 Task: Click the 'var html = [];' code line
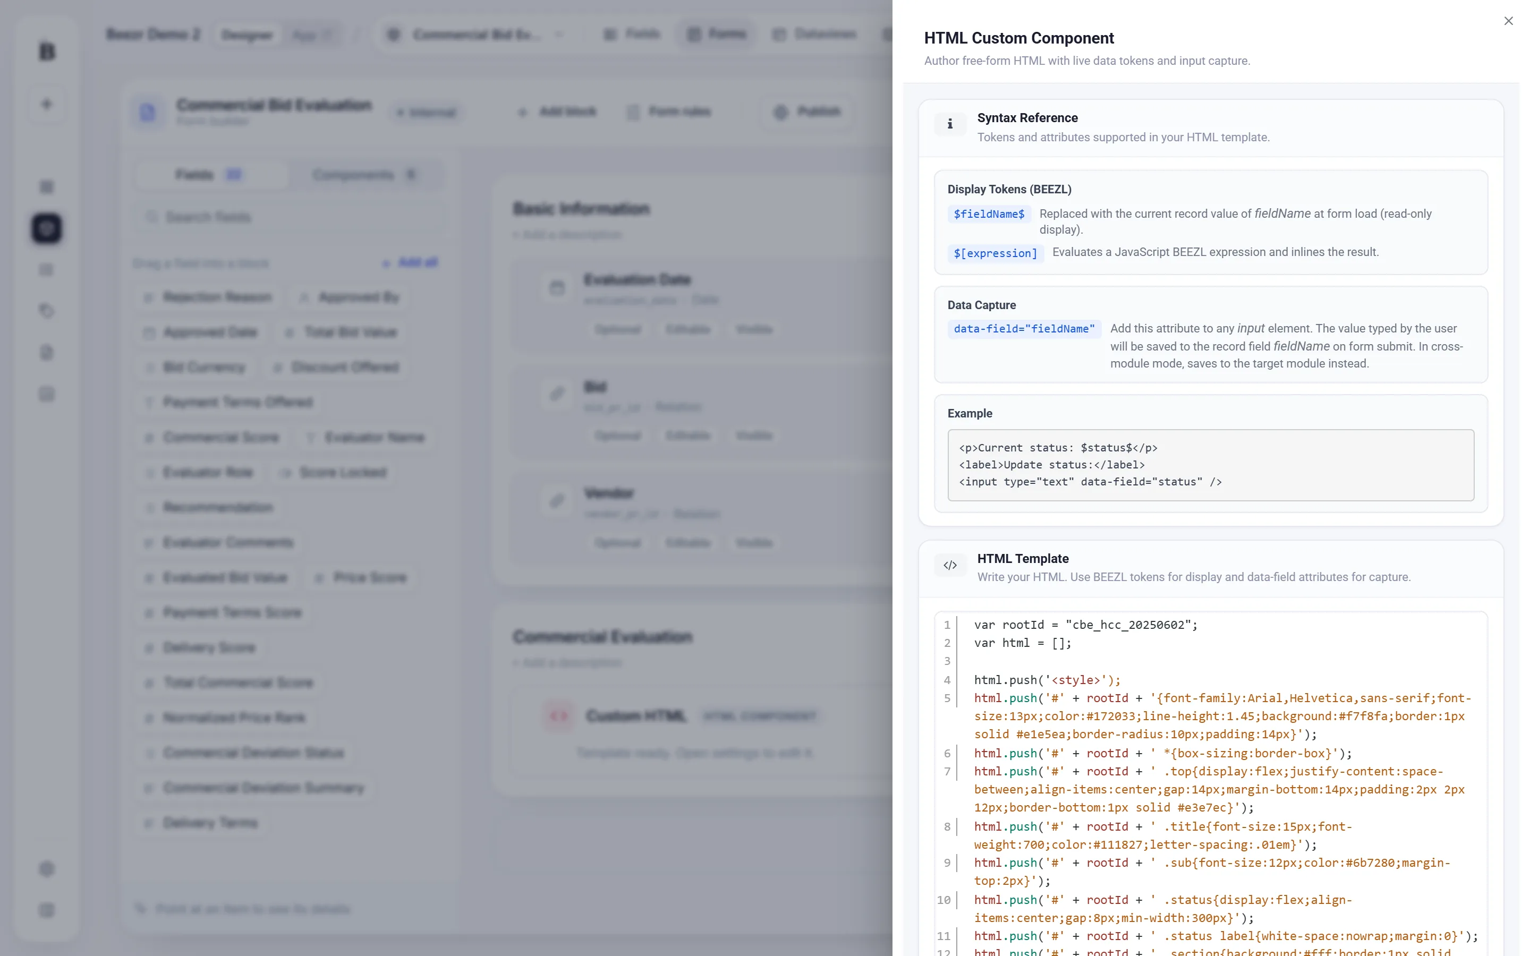[x=1022, y=643]
